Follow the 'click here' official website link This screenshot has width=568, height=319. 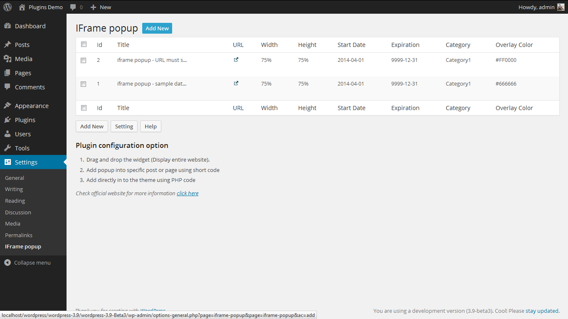(x=188, y=193)
